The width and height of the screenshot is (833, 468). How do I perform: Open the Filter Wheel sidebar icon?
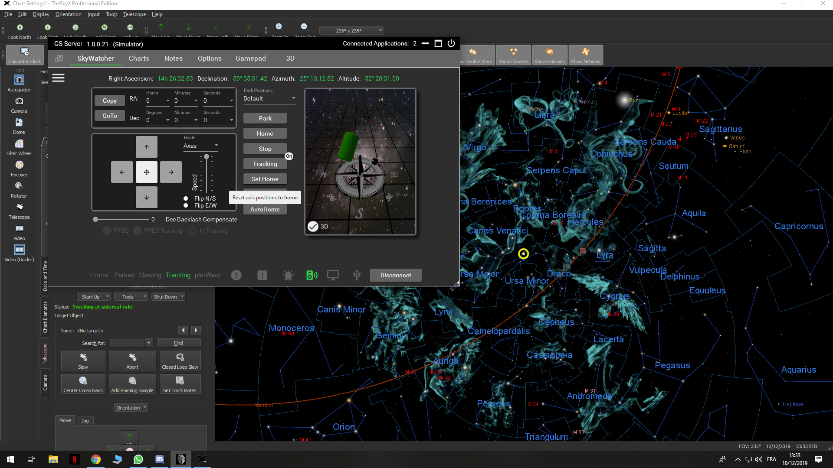[19, 144]
